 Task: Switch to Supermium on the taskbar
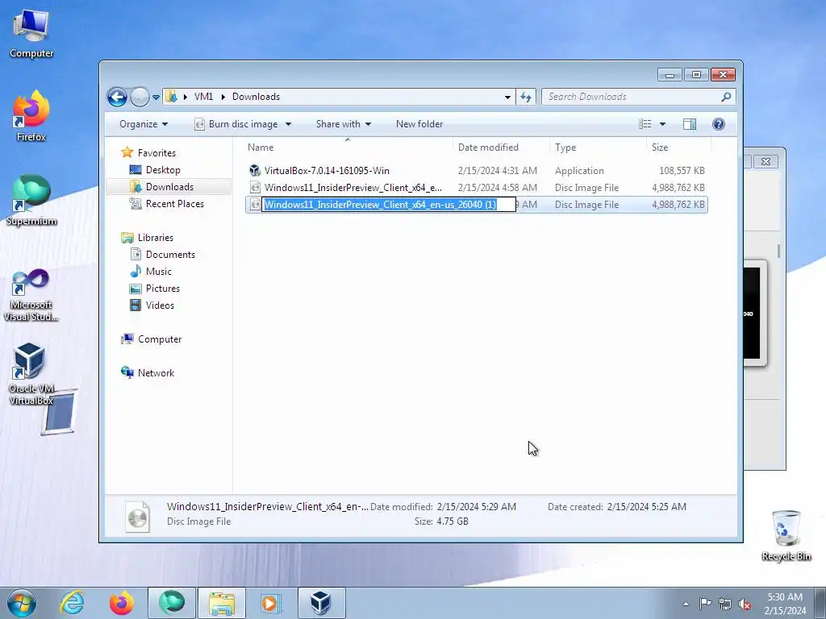pyautogui.click(x=172, y=603)
